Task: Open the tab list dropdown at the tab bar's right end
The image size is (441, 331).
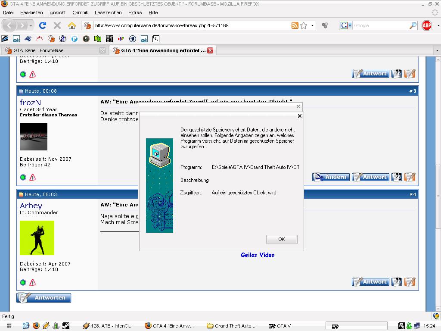Action: (437, 51)
